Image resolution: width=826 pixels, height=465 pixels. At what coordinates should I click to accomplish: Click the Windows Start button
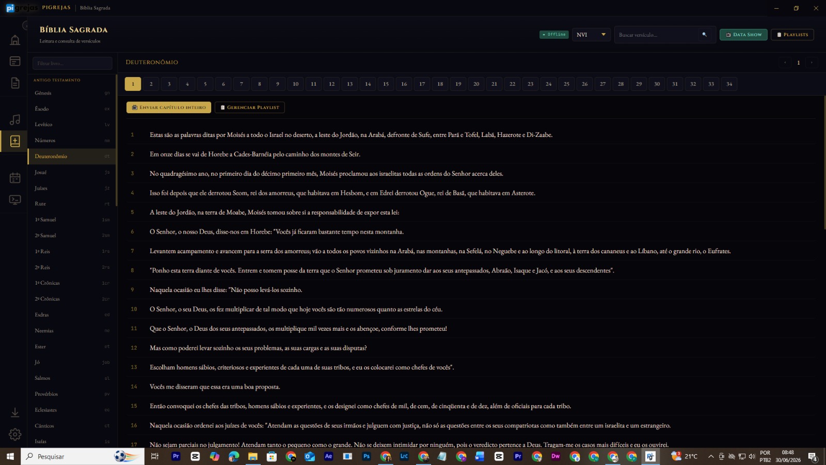(10, 456)
